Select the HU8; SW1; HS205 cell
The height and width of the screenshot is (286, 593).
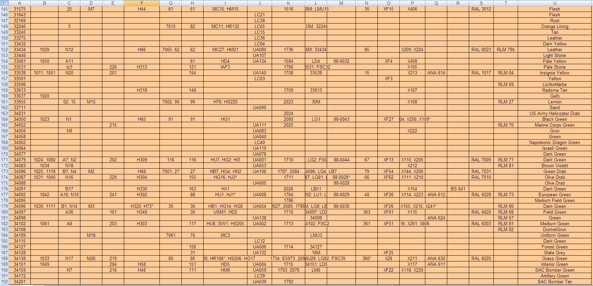(x=225, y=224)
